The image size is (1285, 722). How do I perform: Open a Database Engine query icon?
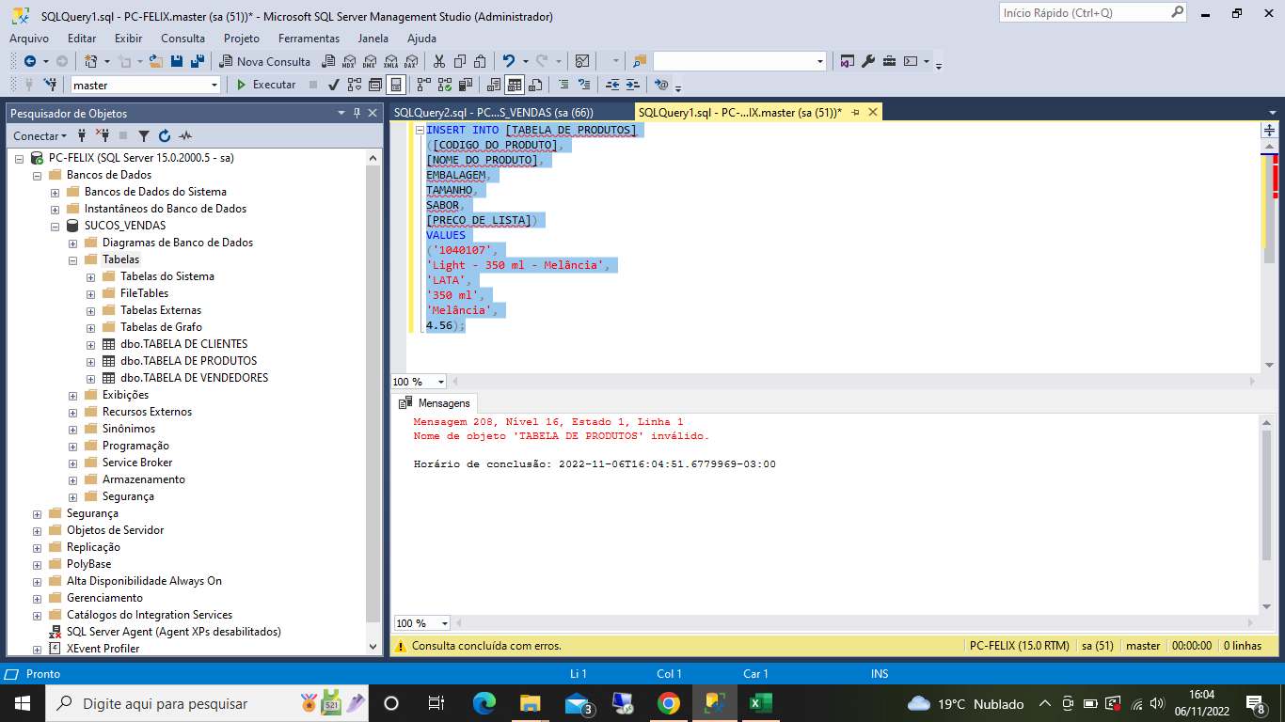pyautogui.click(x=327, y=61)
